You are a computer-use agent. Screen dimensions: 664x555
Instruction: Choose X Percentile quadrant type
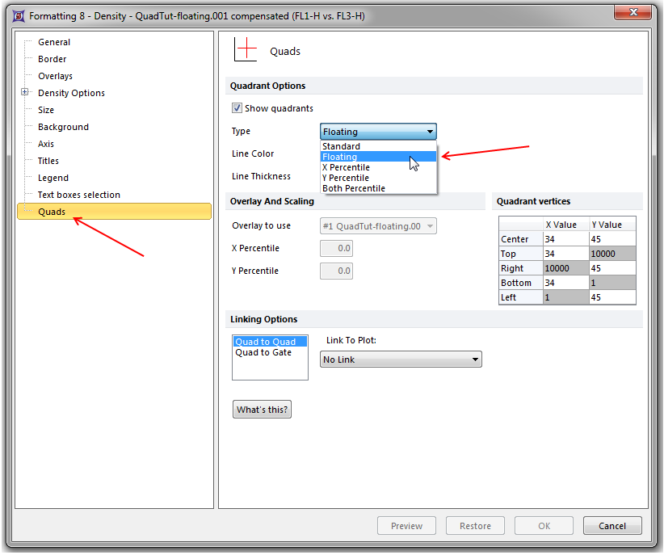346,167
